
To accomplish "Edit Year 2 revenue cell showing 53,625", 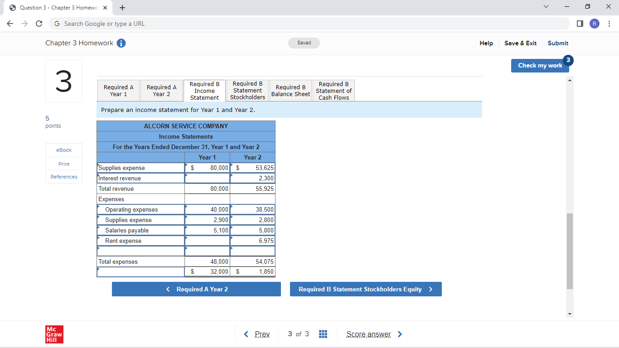I will [x=252, y=168].
